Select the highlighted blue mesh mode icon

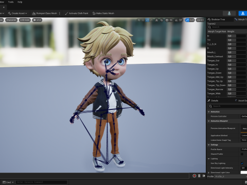pyautogui.click(x=243, y=13)
